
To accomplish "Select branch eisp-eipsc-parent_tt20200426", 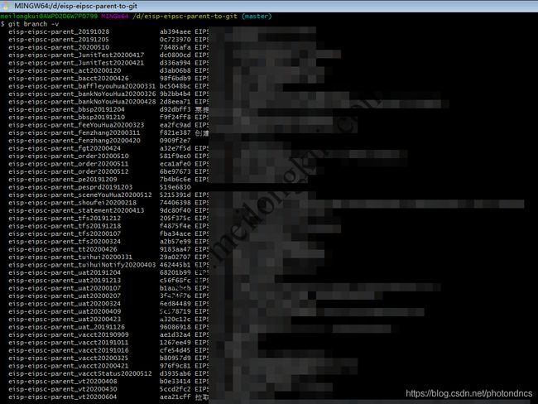I will pyautogui.click(x=62, y=249).
